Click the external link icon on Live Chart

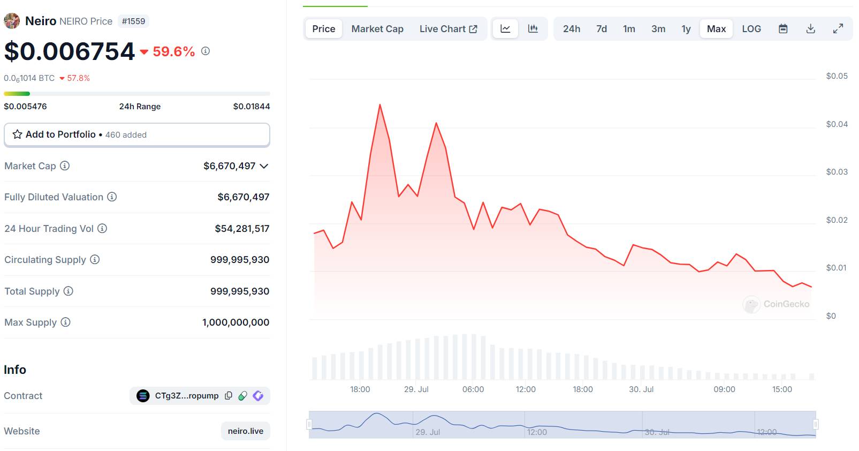click(473, 29)
